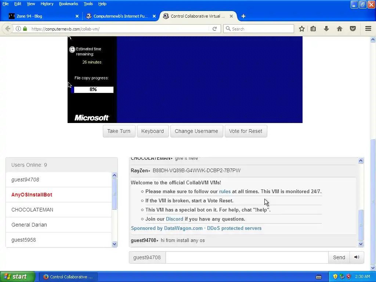
Task: Open the Help menu
Action: pos(102,4)
